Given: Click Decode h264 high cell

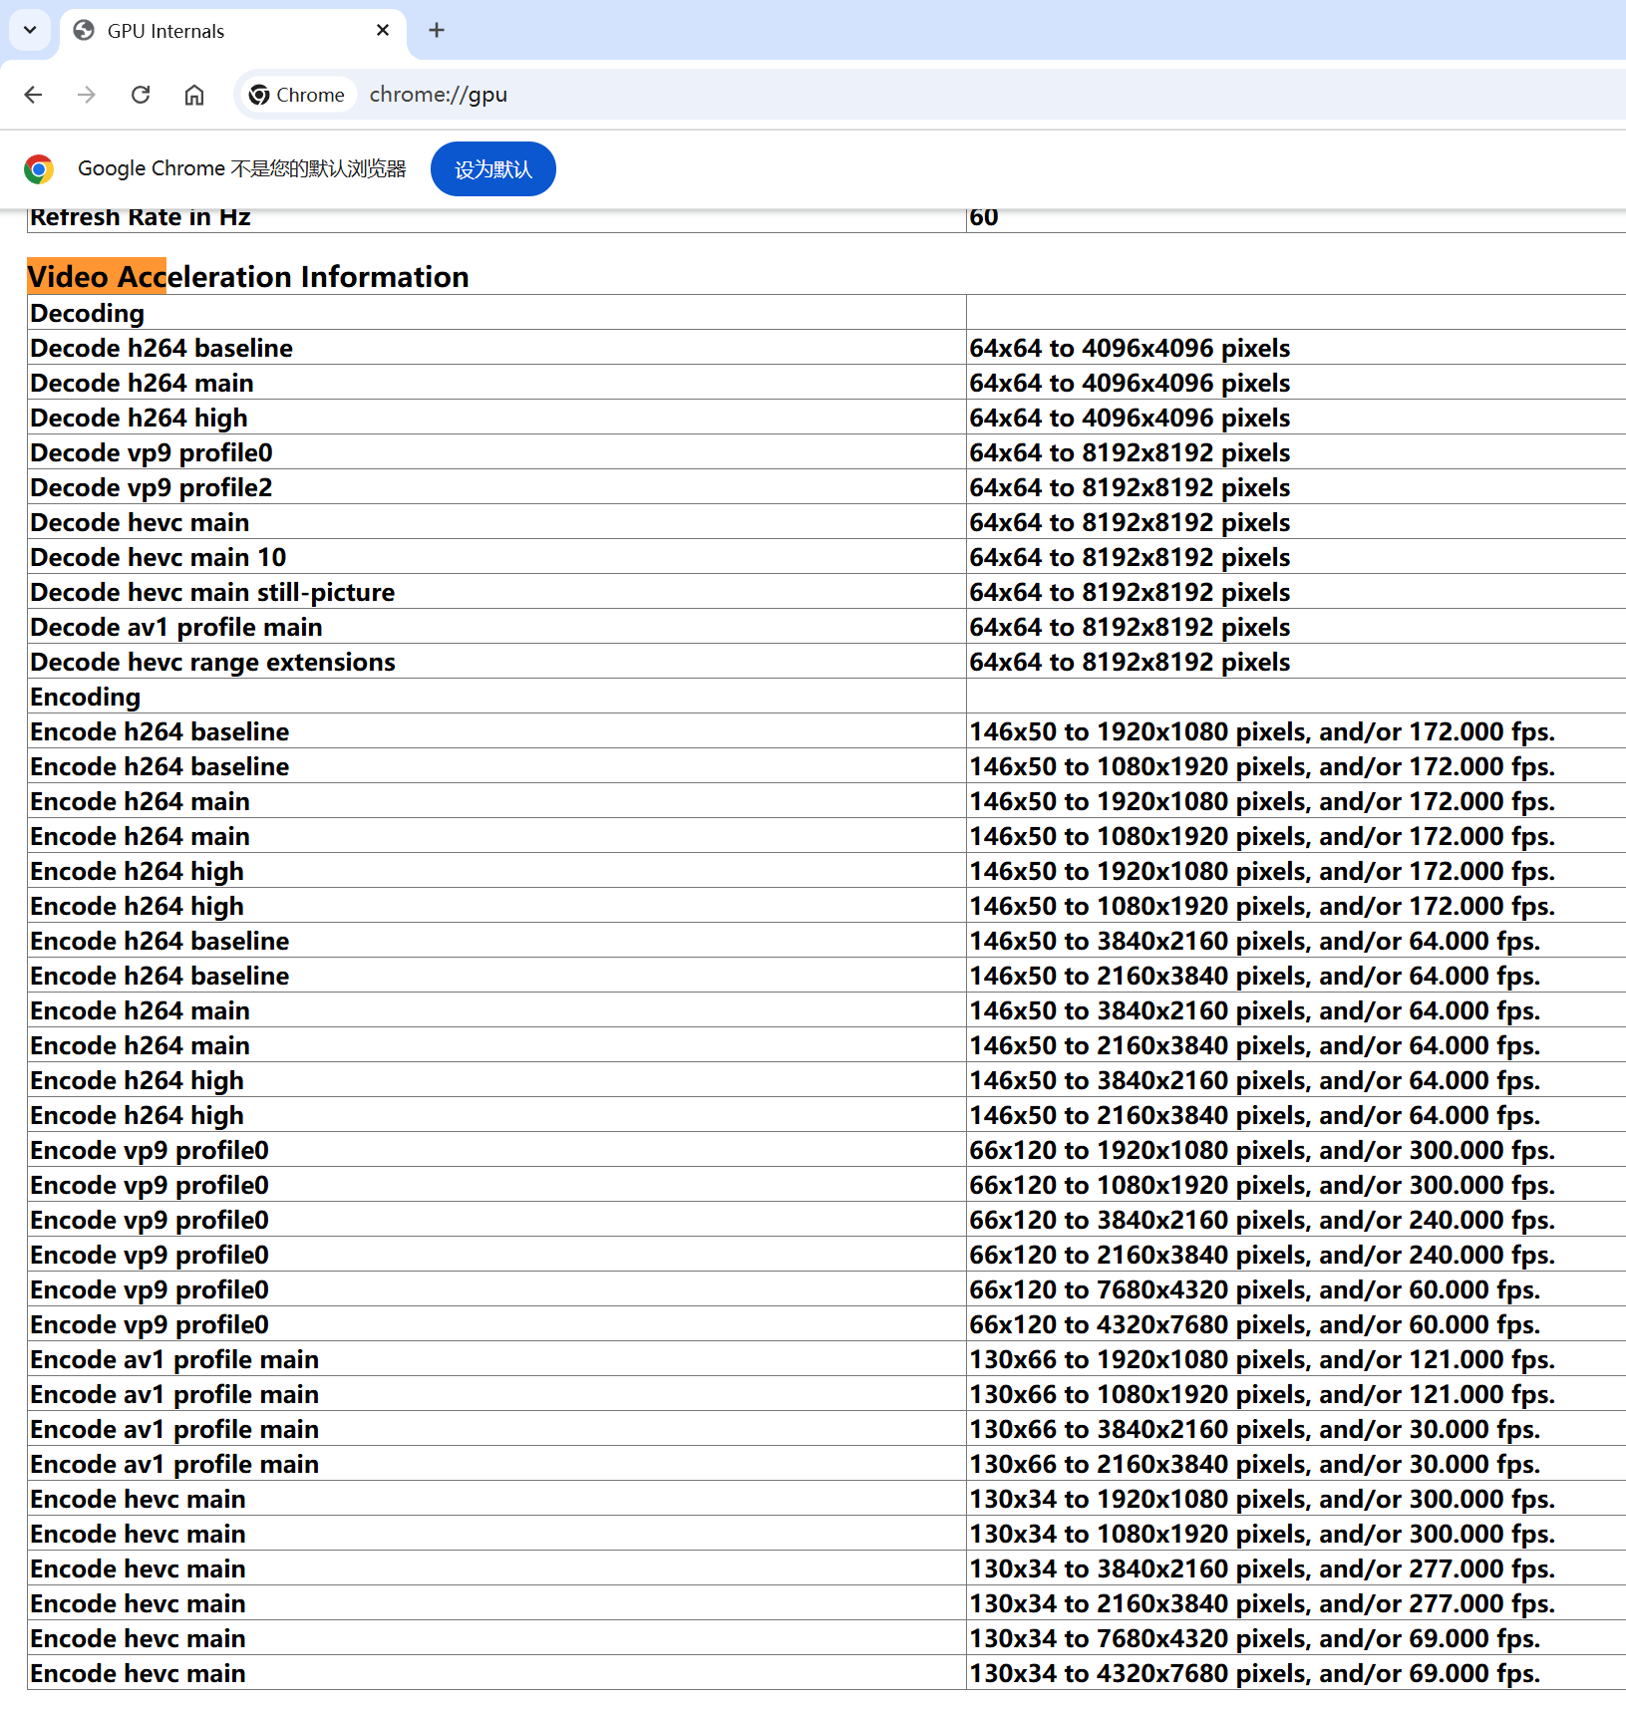Looking at the screenshot, I should [x=496, y=418].
